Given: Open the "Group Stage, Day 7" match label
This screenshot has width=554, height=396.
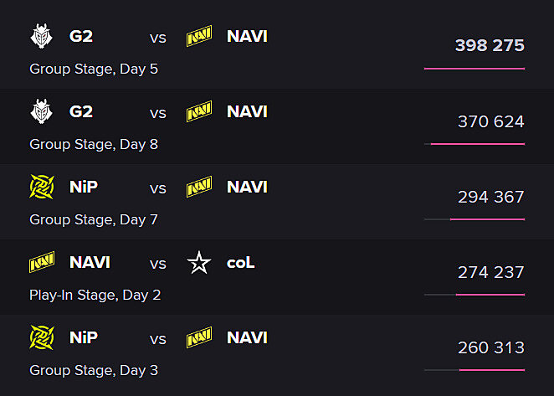Looking at the screenshot, I should pyautogui.click(x=94, y=219).
